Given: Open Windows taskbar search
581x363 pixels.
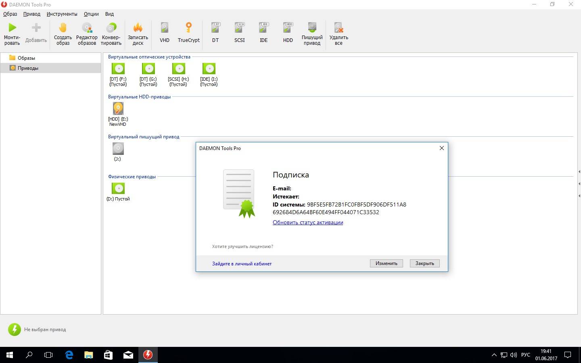Looking at the screenshot, I should coord(29,355).
